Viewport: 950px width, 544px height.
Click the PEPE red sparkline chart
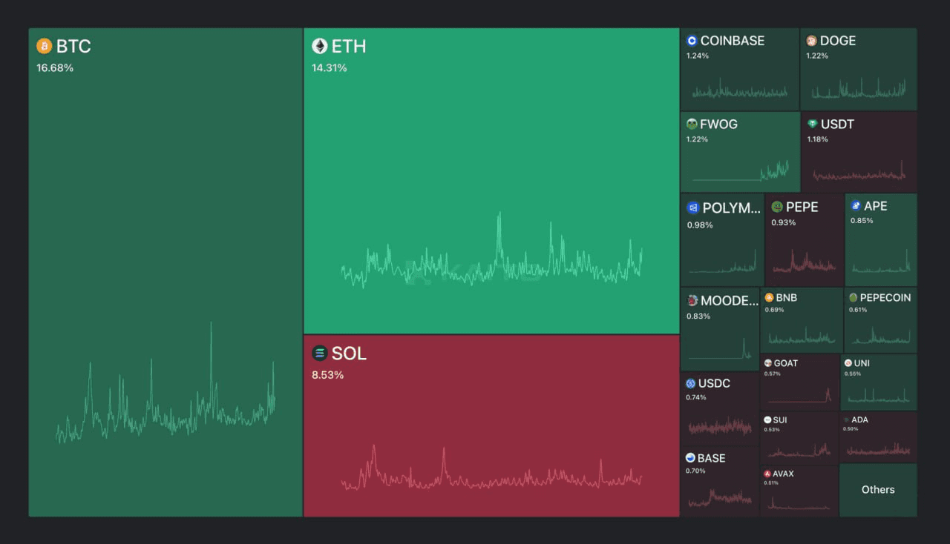(804, 262)
